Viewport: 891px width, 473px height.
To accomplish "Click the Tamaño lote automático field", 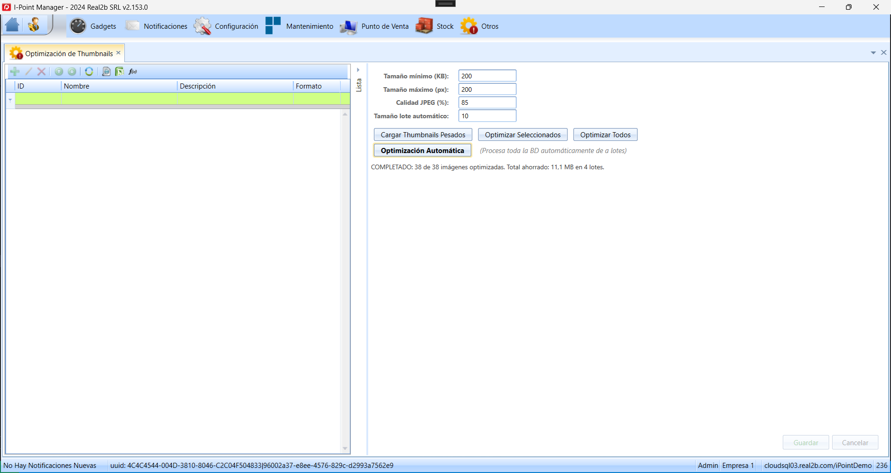I will 487,116.
